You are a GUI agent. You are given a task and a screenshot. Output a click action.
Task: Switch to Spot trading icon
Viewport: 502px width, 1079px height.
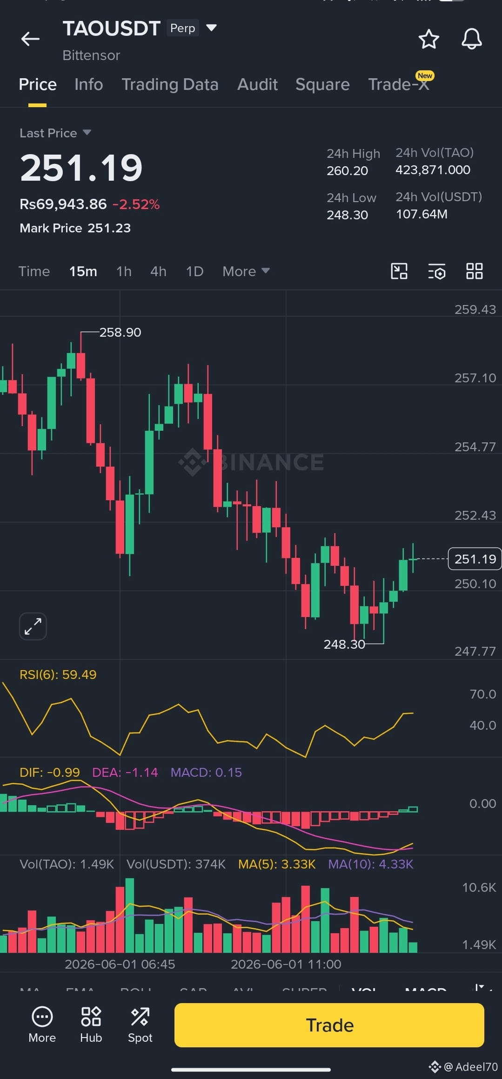(140, 1025)
